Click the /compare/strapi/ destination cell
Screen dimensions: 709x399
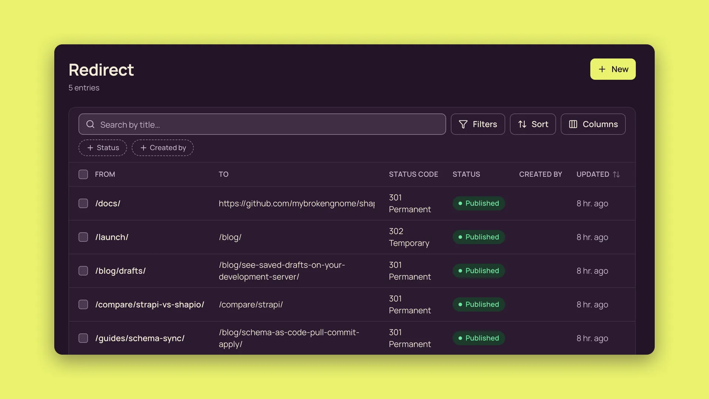click(x=251, y=304)
